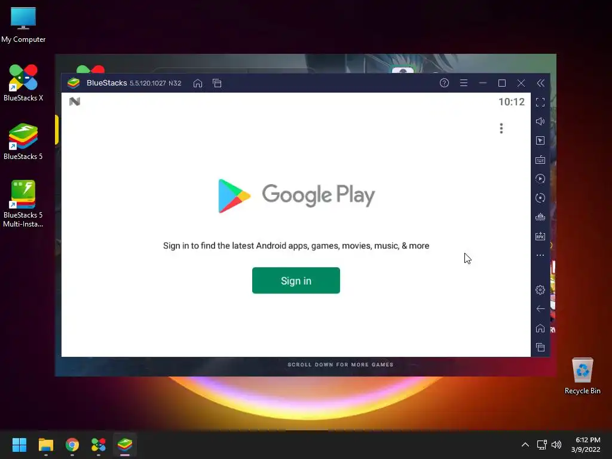612x459 pixels.
Task: Select the BlueStacks 5 desktop shortcut
Action: pyautogui.click(x=23, y=141)
